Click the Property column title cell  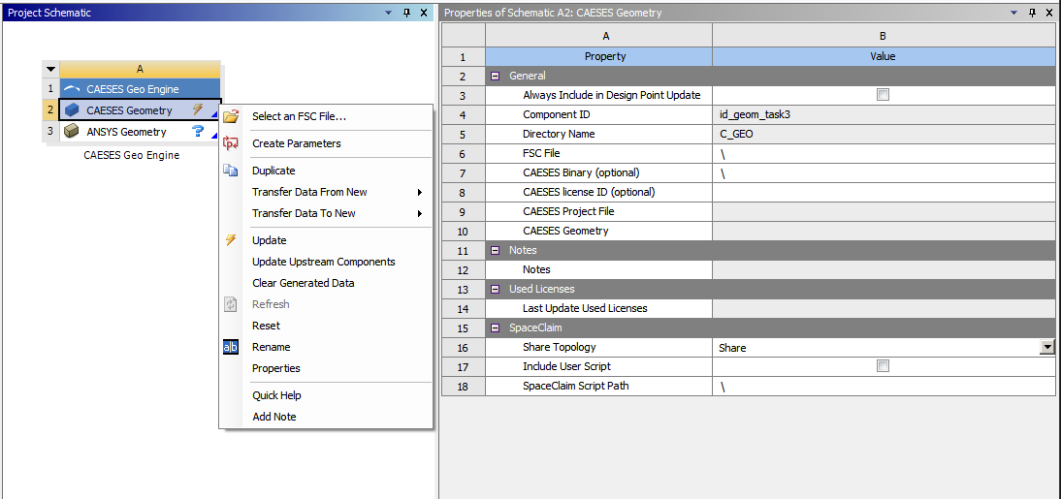point(598,57)
